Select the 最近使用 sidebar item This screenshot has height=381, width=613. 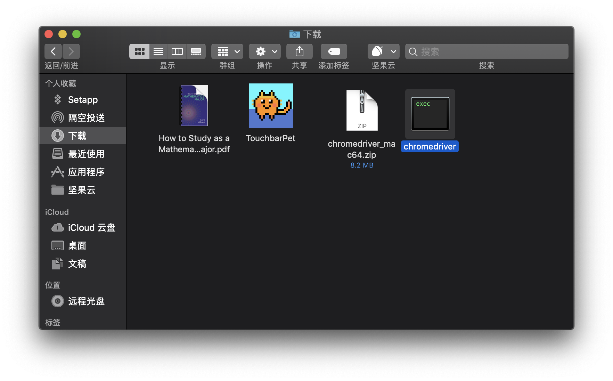pyautogui.click(x=86, y=154)
